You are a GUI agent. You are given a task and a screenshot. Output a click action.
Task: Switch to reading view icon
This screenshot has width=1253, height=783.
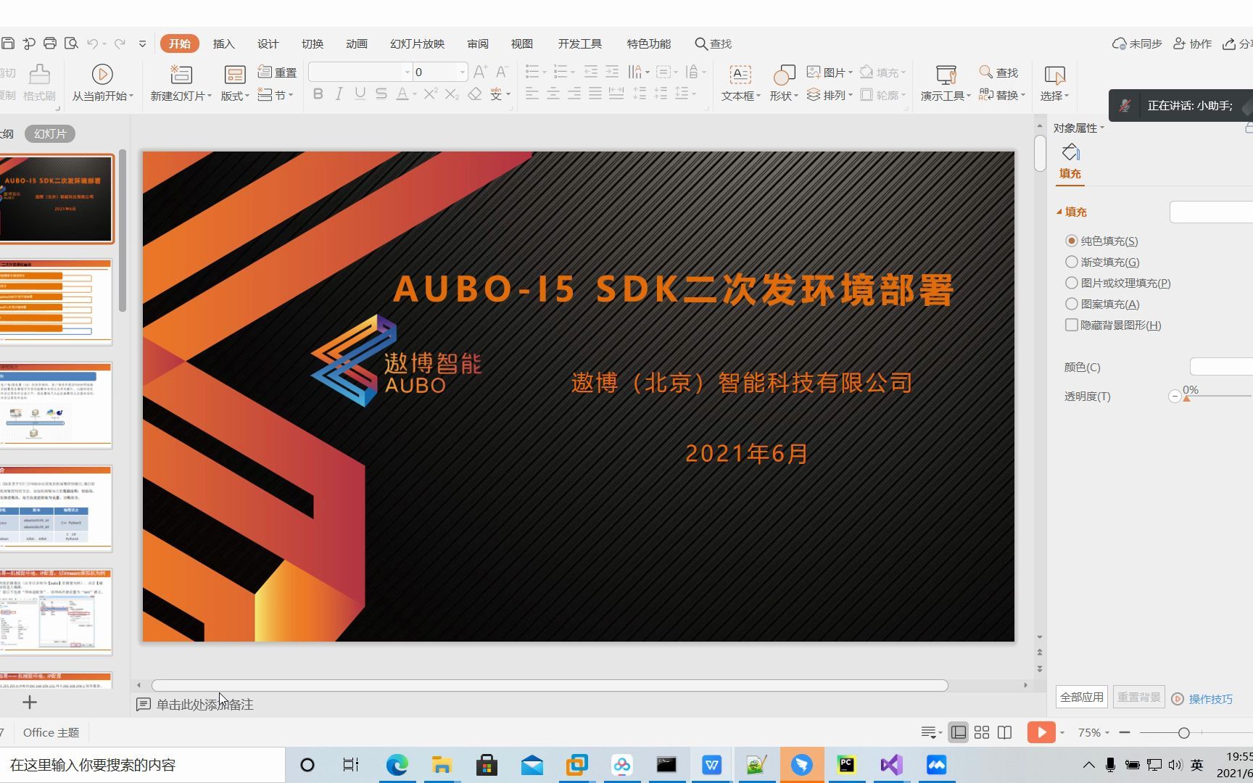(x=1005, y=732)
